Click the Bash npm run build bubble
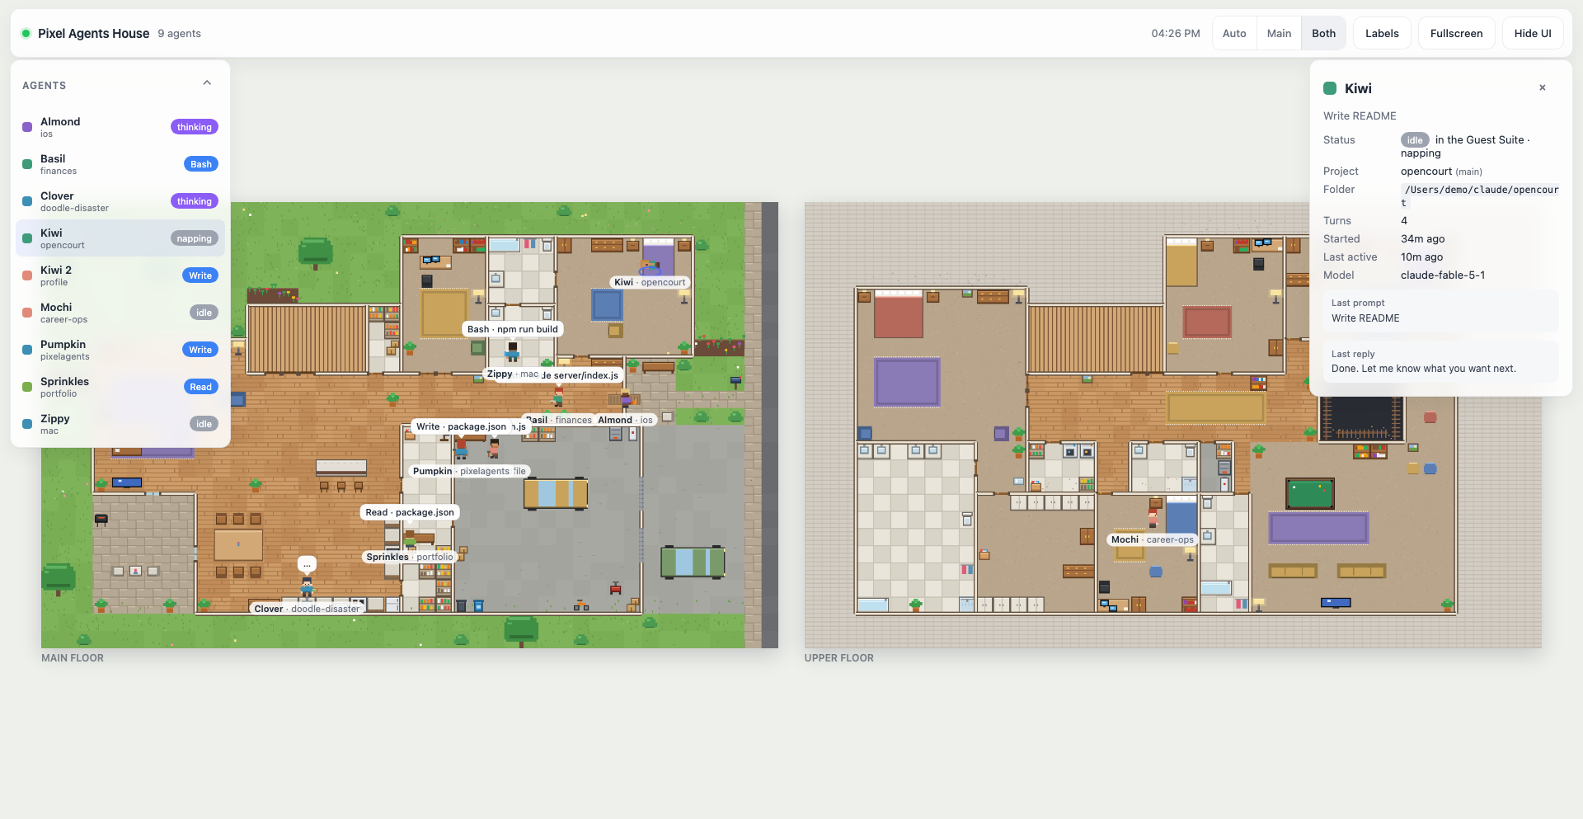The height and width of the screenshot is (819, 1583). click(513, 329)
